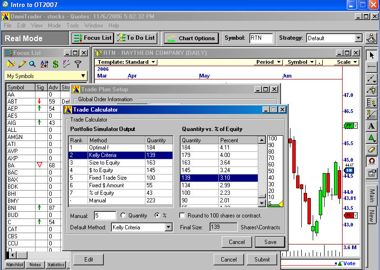Select the light bulb line tool

[x=371, y=90]
